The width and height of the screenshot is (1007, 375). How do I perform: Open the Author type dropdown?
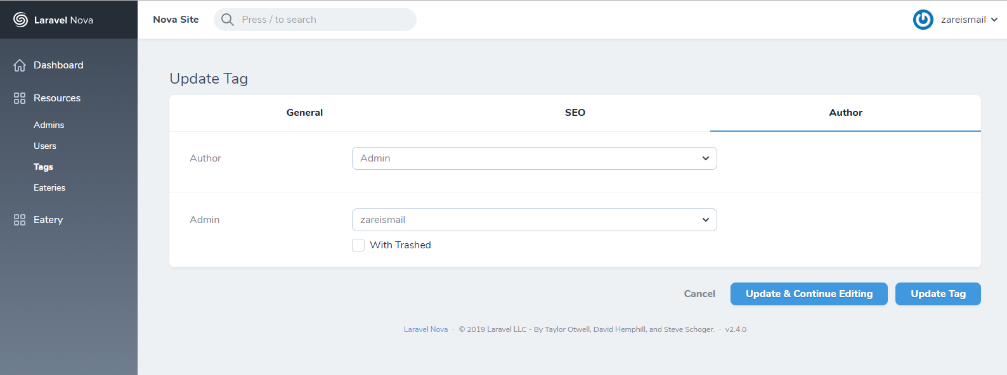(x=535, y=158)
